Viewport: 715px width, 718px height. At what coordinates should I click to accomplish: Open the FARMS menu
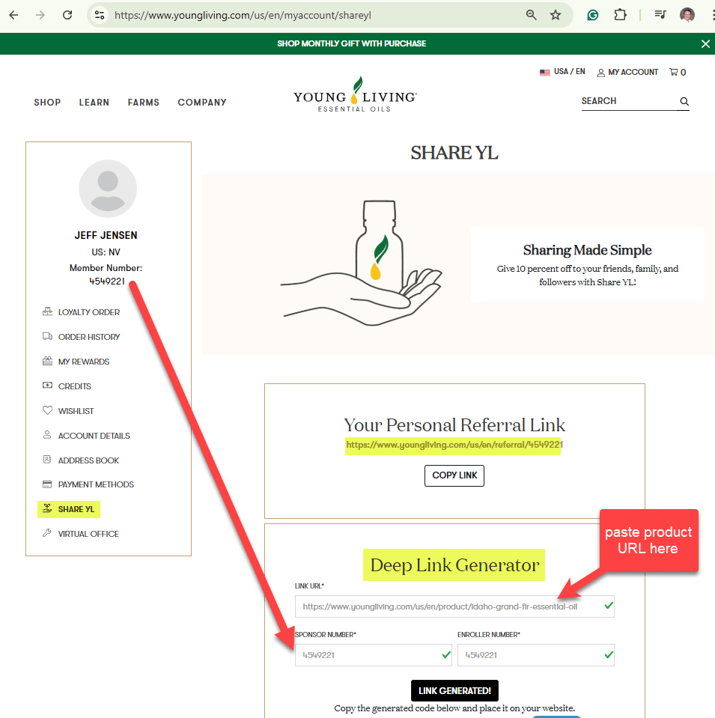[143, 103]
